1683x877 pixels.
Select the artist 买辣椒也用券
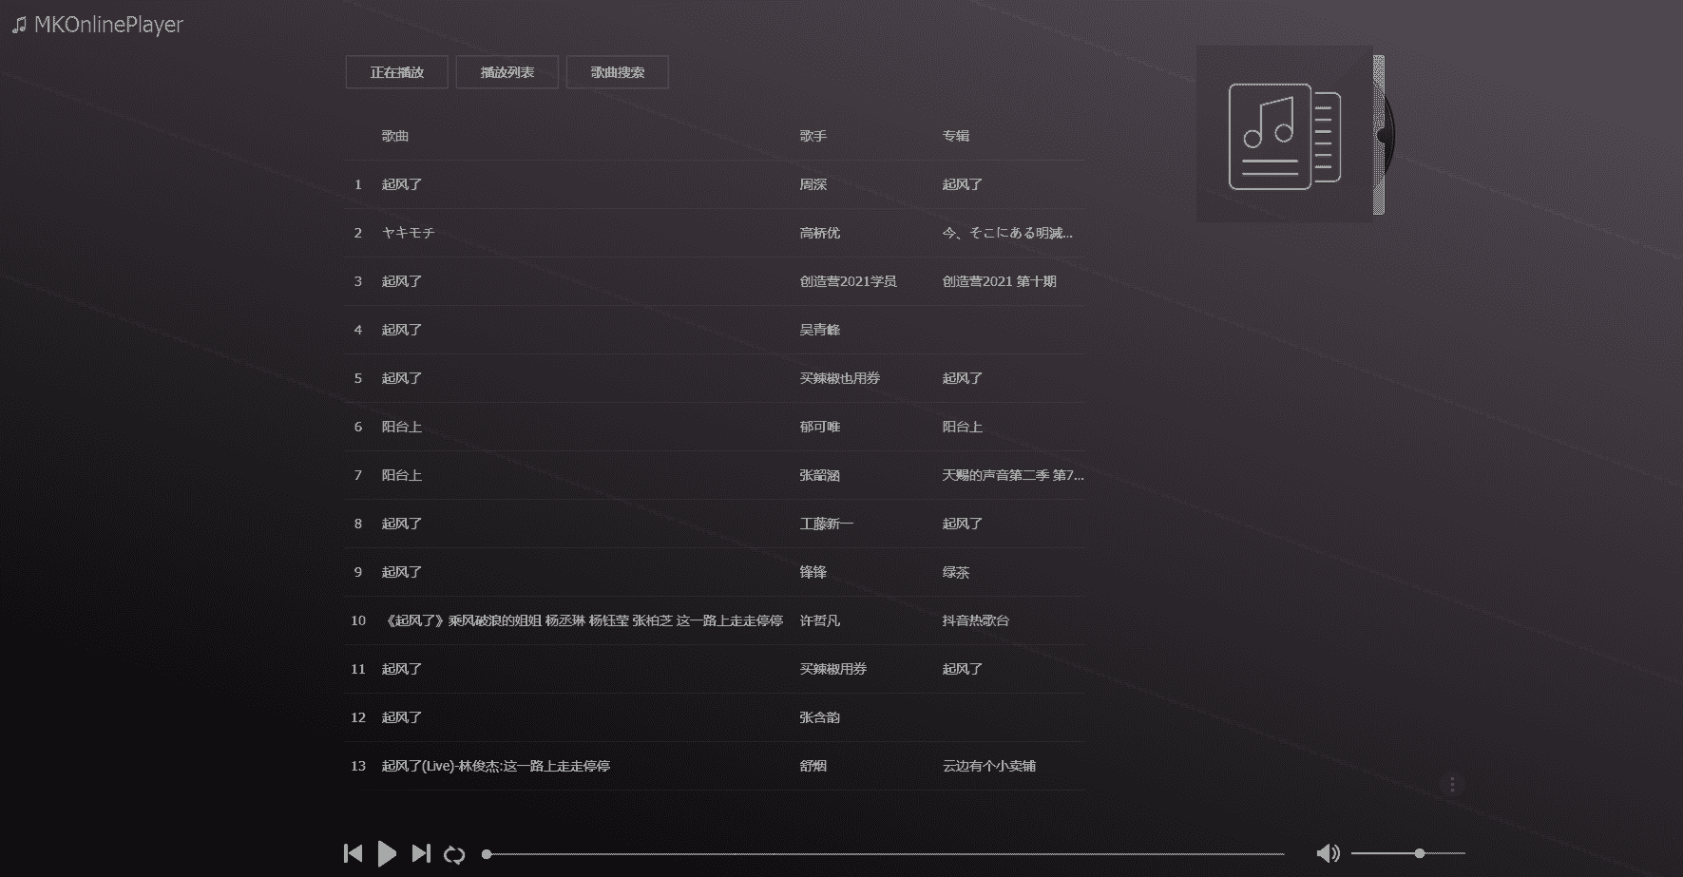839,378
